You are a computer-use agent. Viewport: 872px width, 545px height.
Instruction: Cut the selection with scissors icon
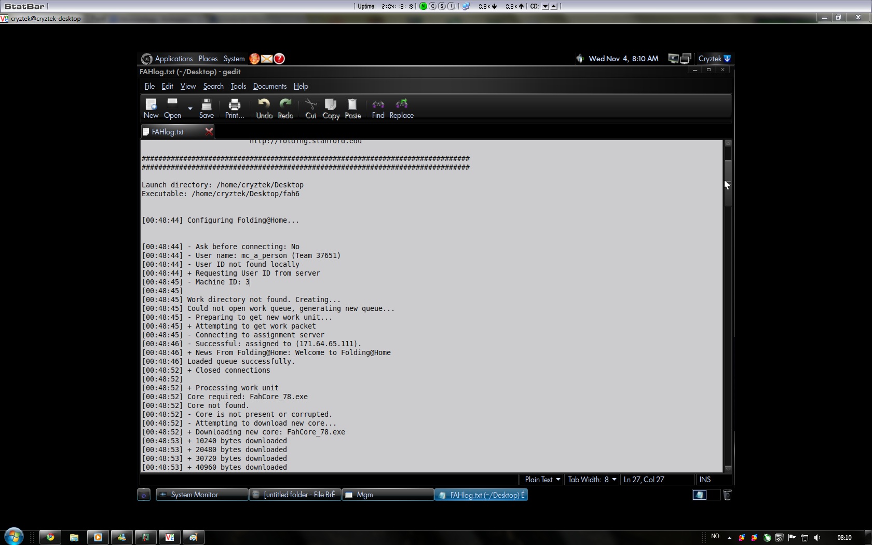click(x=311, y=108)
